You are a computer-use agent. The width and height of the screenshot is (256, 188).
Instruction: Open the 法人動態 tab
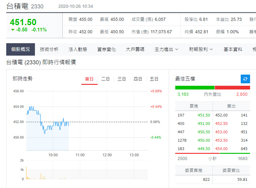point(78,49)
